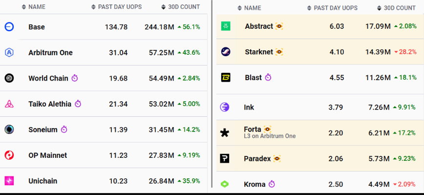Screen dimensions: 424x195
Task: Sort left table by PAST DAY UOPS
Action: pos(117,7)
